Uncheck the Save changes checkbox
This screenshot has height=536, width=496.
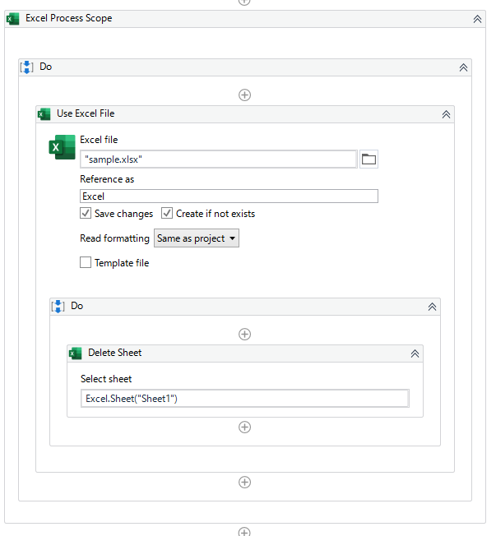coord(86,213)
